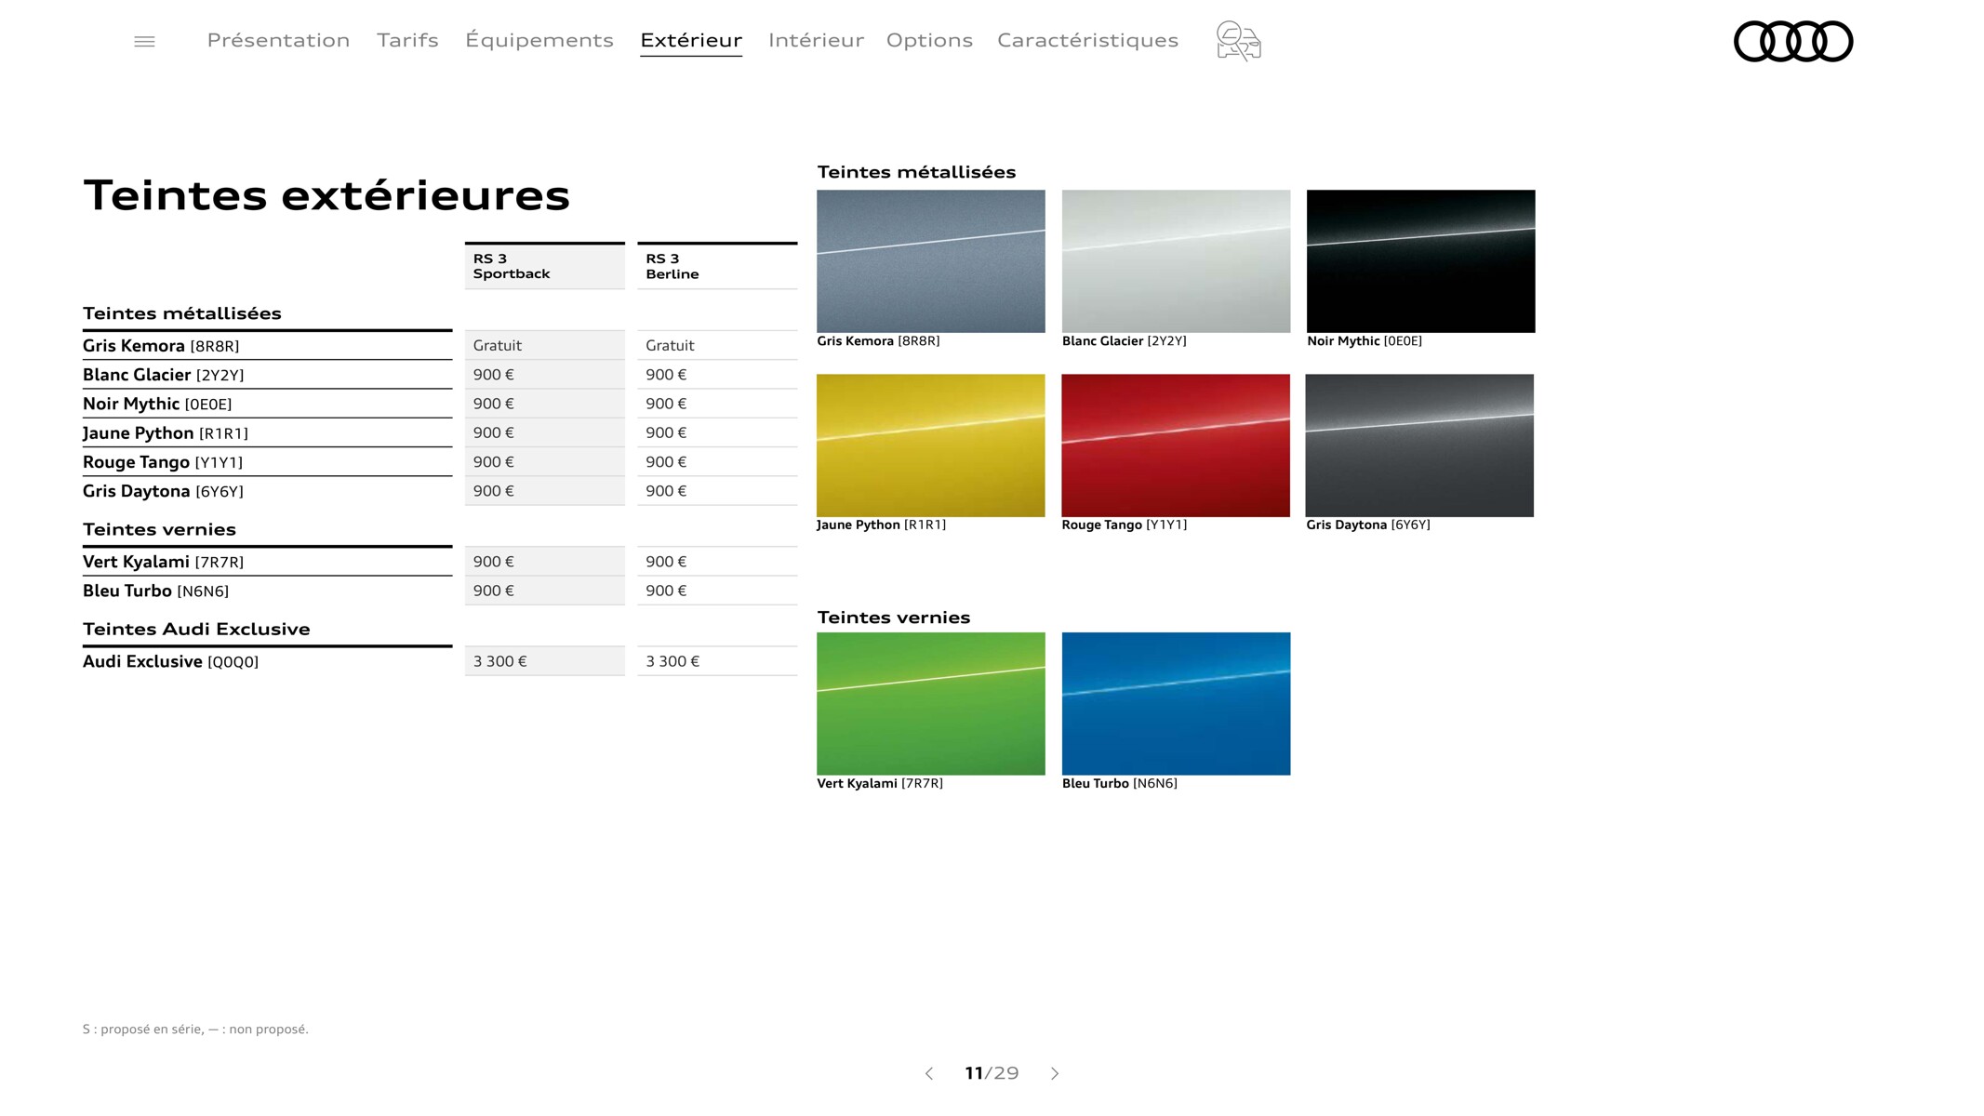Select the Rouge Tango red swatch
1984x1116 pixels.
(1176, 445)
